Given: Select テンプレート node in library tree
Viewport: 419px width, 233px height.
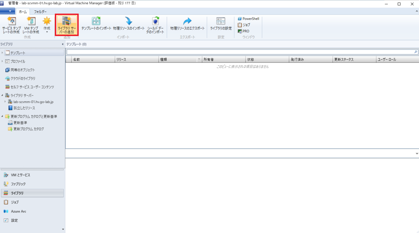Looking at the screenshot, I should [34, 53].
